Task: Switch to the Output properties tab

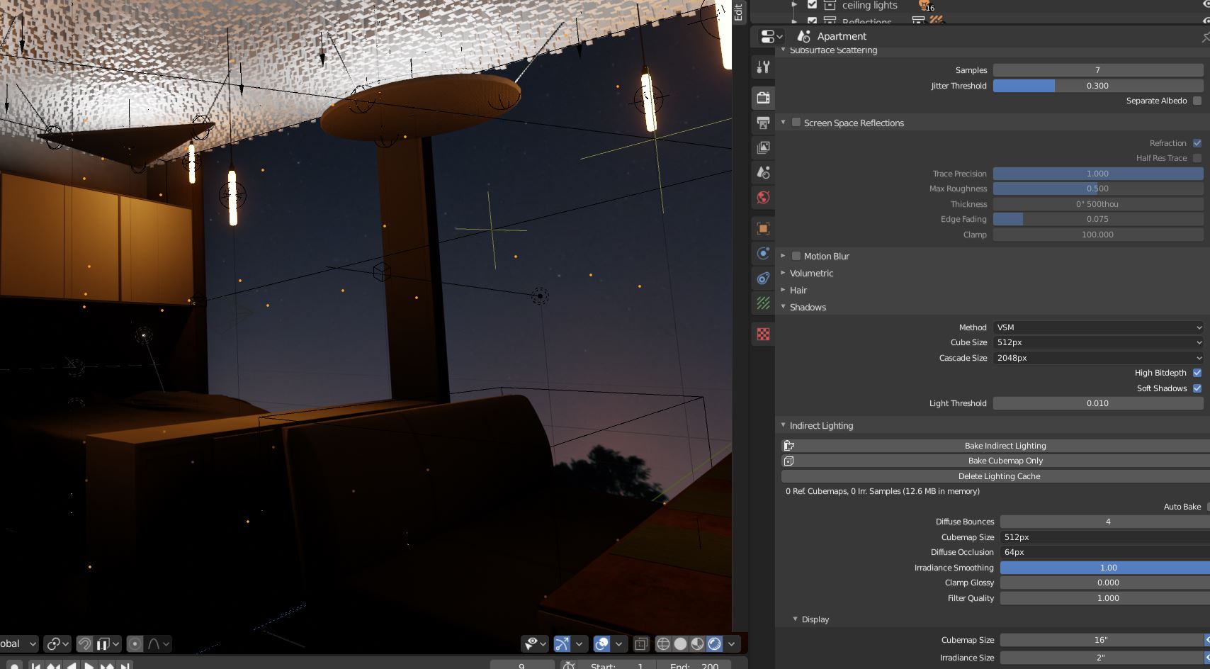Action: tap(763, 123)
